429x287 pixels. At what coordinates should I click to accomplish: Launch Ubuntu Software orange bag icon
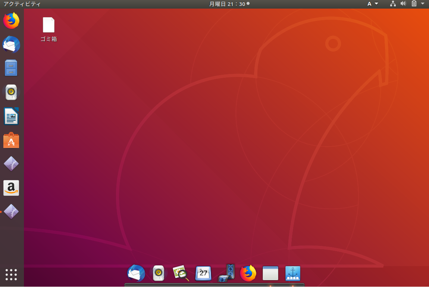pos(11,141)
